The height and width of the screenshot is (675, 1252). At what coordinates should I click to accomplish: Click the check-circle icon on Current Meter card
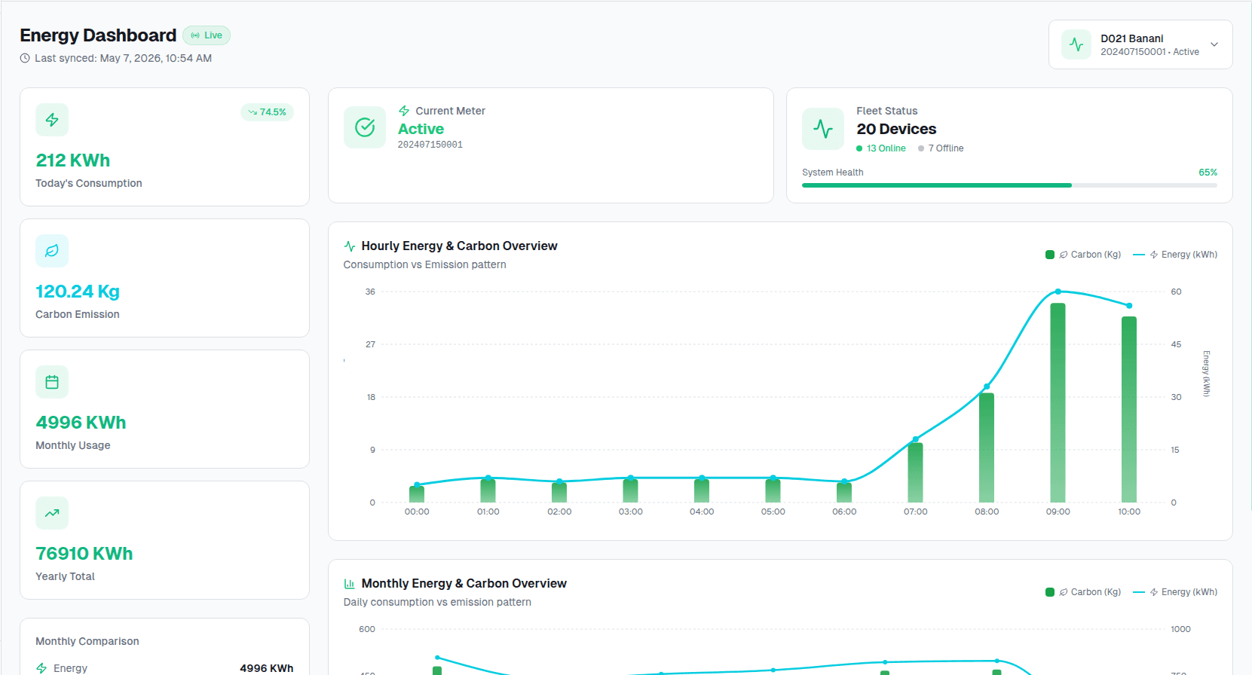365,127
